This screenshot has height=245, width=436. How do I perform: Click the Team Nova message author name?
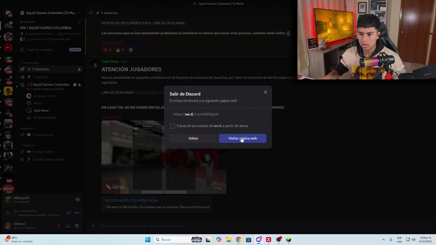(110, 61)
